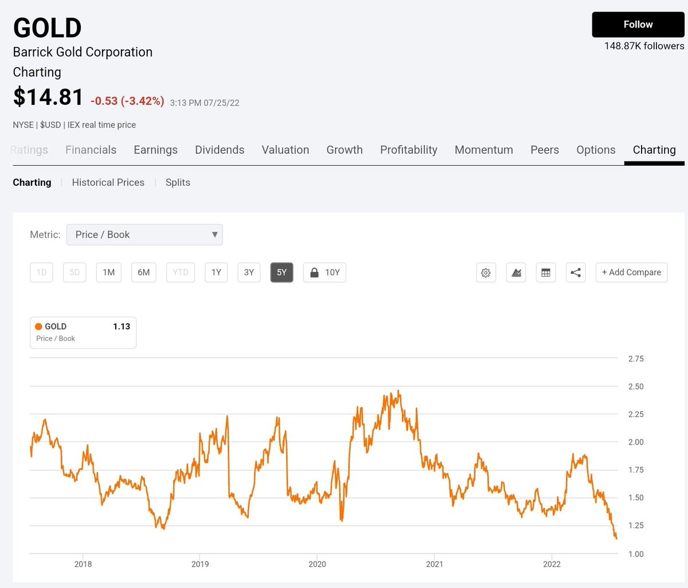
Task: Choose the locked 10Y range
Action: coord(325,272)
